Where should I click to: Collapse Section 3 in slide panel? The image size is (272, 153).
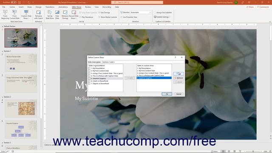pos(3,143)
